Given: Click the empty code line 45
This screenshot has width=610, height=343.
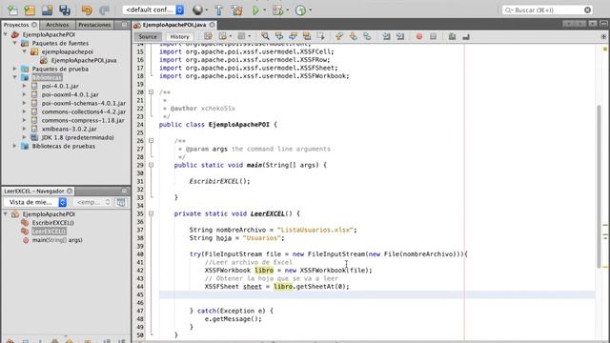Looking at the screenshot, I should 376,294.
